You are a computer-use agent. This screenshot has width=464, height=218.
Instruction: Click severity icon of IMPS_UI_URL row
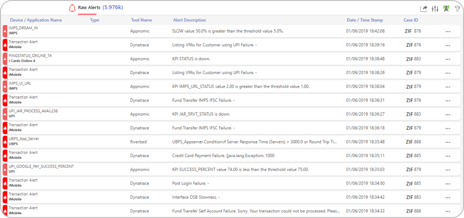(5, 86)
